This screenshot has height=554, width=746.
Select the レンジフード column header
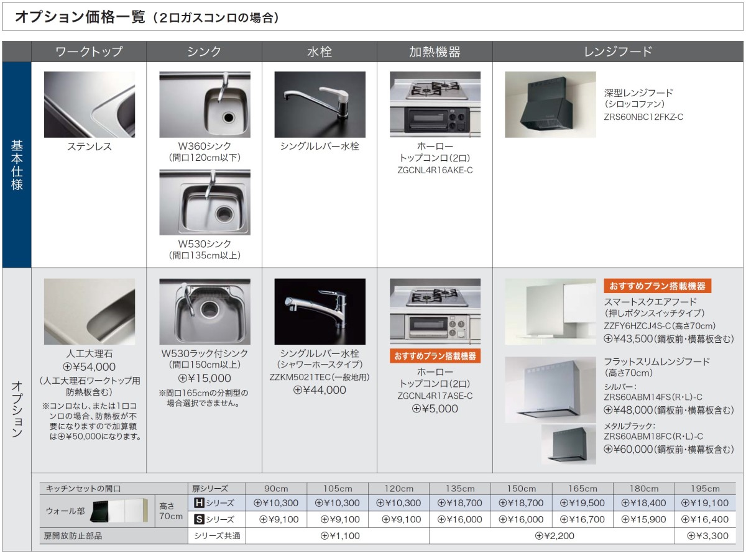click(617, 52)
